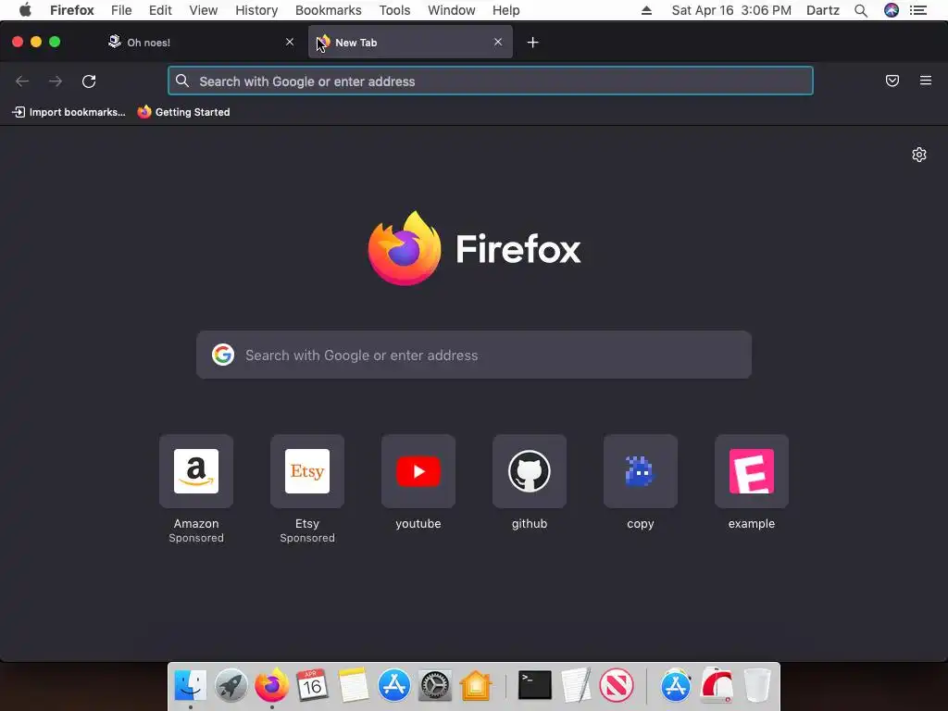Click the Dartz user name in menu bar
Screen dimensions: 948x711
tap(823, 10)
